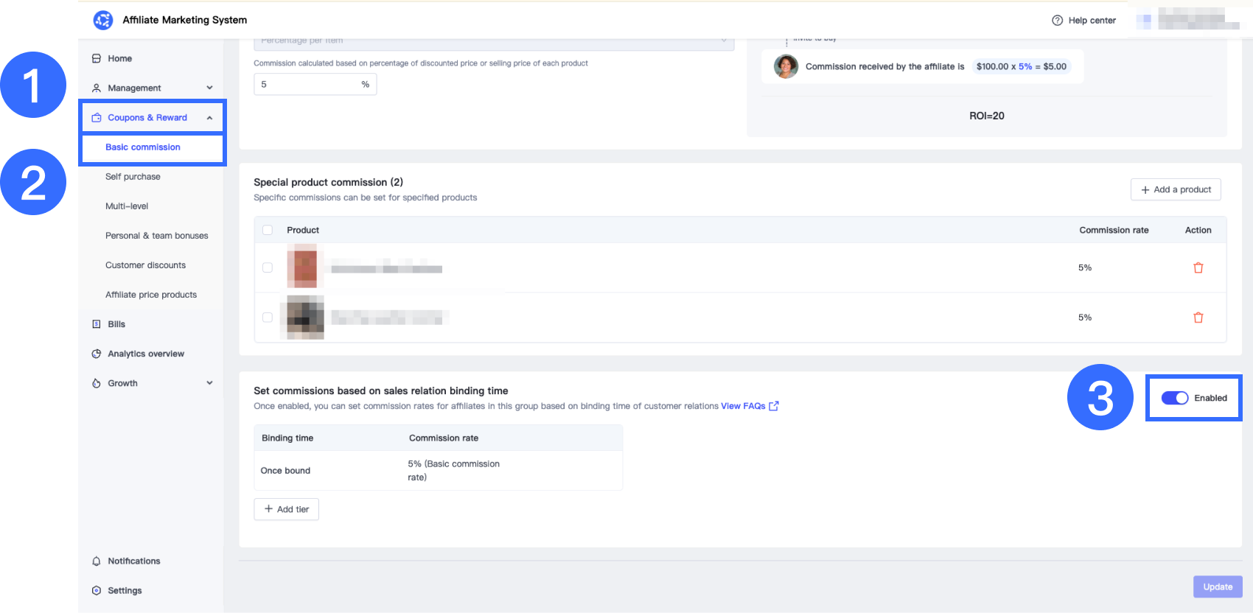This screenshot has height=613, width=1253.
Task: Expand the Growth menu chevron
Action: pyautogui.click(x=209, y=383)
